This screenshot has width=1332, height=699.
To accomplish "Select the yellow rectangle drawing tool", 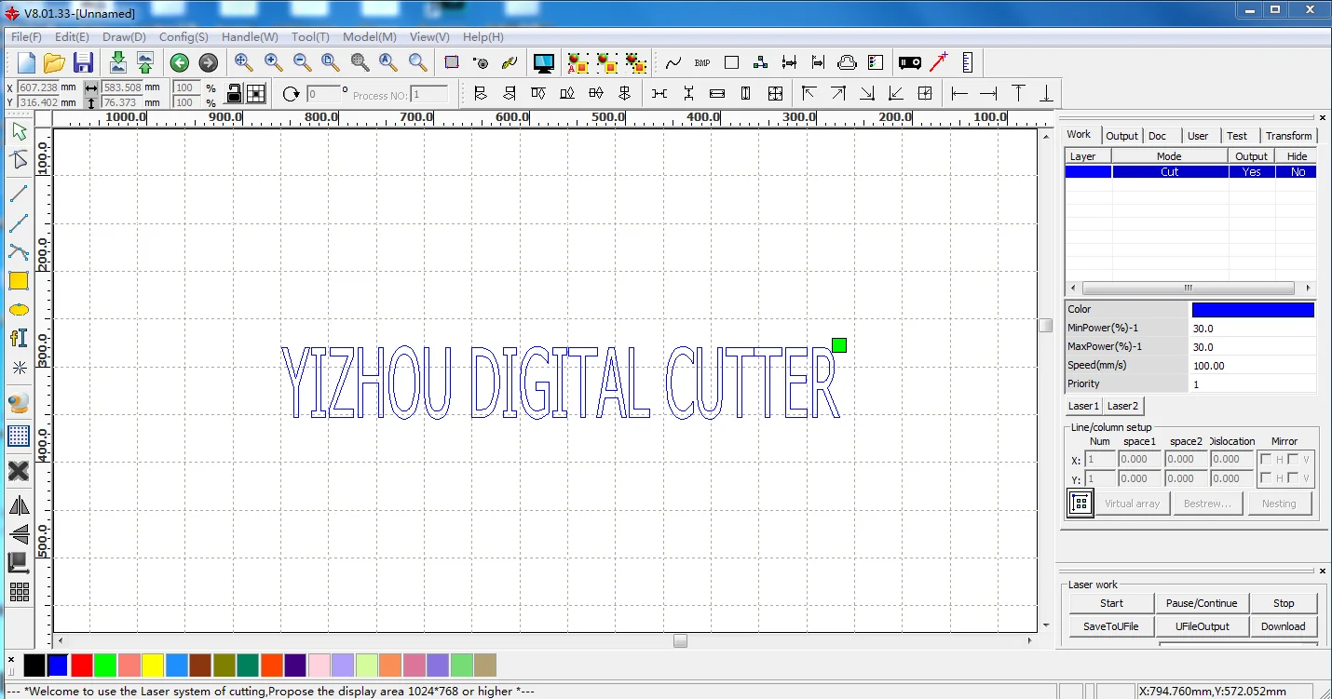I will 19,281.
